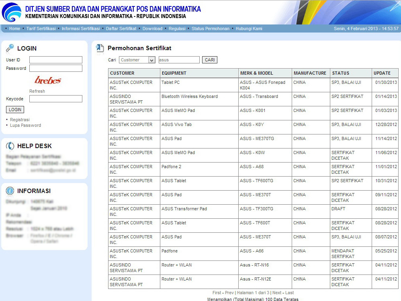
Task: Select the ASUS - Transboard cell
Action: pyautogui.click(x=265, y=99)
